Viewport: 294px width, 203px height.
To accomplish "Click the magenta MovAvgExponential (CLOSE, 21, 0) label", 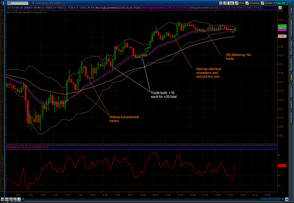I will click(160, 8).
